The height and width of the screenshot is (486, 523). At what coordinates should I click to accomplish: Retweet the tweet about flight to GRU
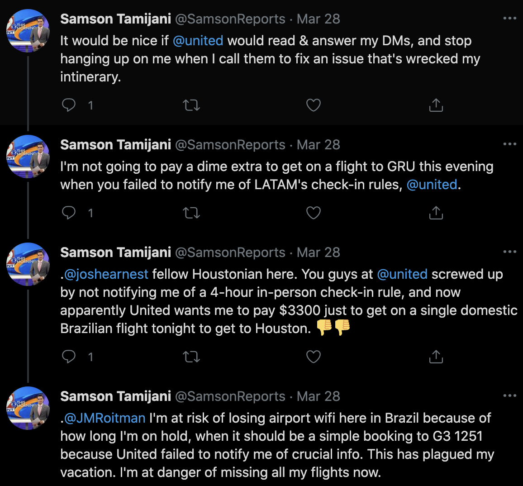[191, 213]
